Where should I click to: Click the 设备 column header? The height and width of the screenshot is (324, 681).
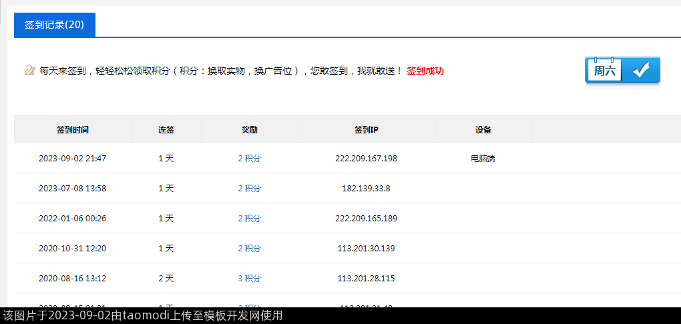tap(483, 130)
